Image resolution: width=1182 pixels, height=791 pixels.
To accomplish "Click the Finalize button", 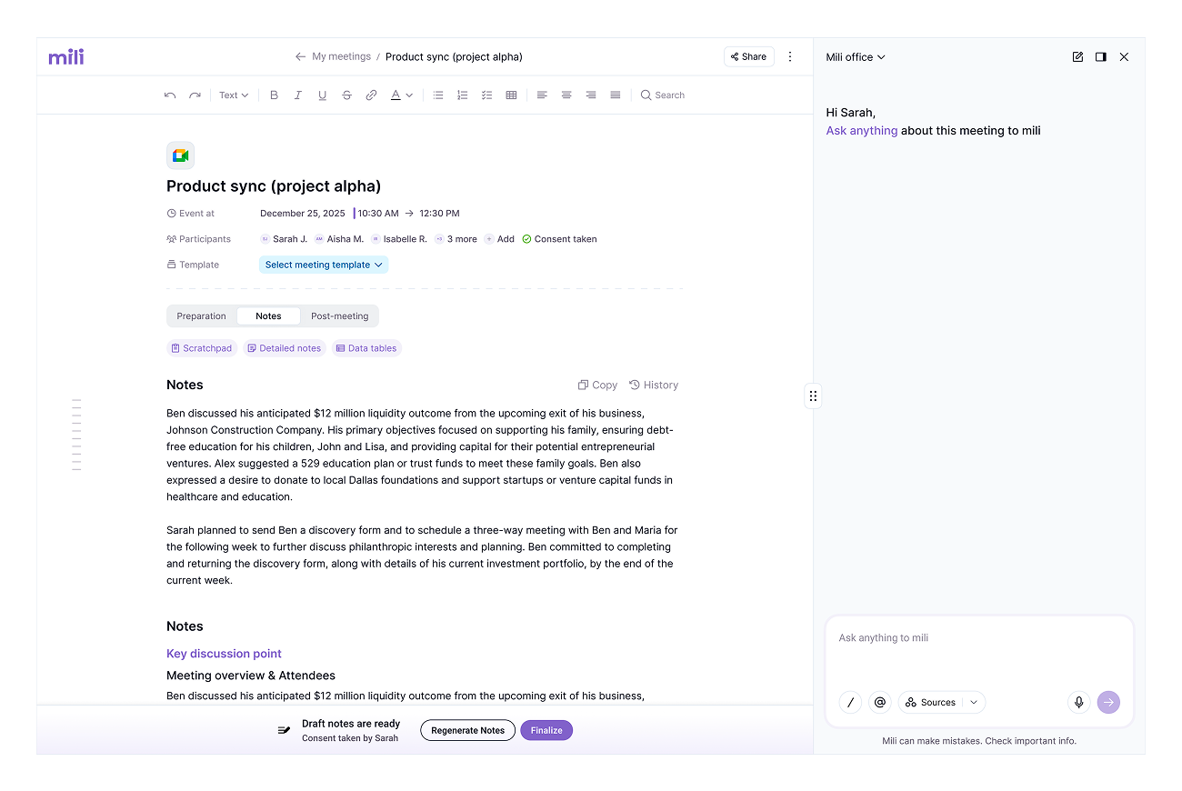I will click(x=546, y=730).
